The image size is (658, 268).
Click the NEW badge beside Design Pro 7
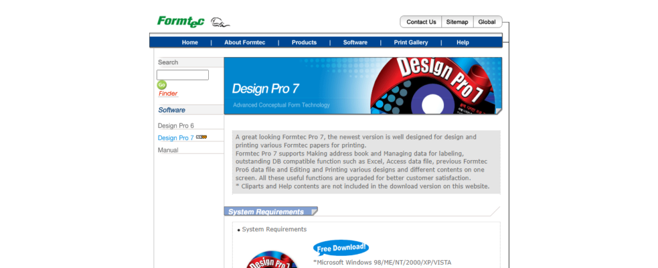click(x=201, y=137)
